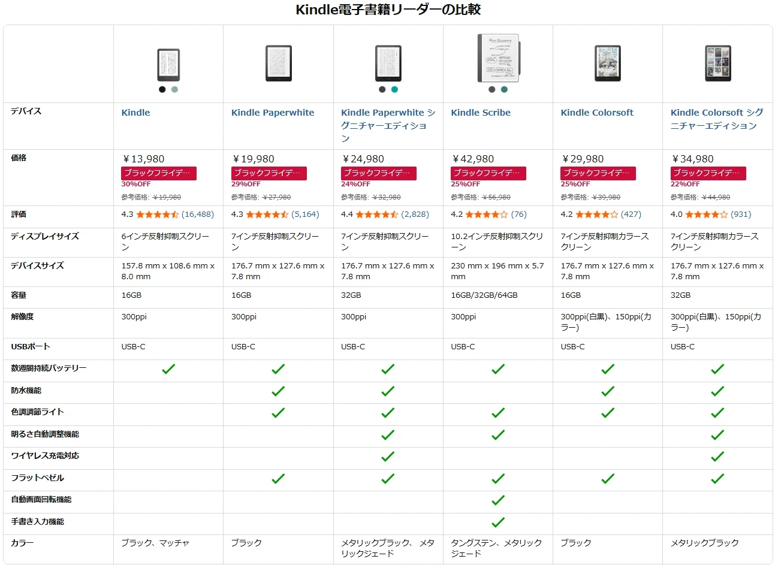This screenshot has height=568, width=778.
Task: View the 16,488 reviews for Kindle
Action: pos(198,214)
